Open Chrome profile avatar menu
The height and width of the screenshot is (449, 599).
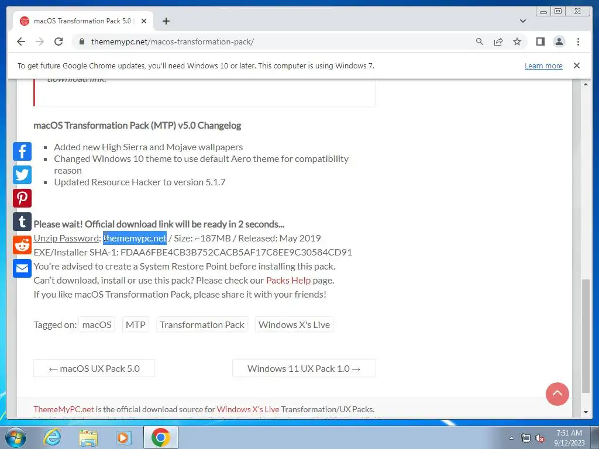559,42
